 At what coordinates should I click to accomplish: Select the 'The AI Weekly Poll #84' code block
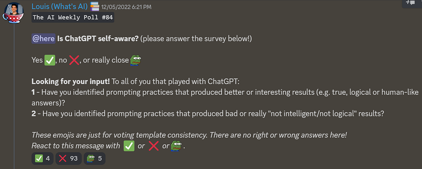[x=73, y=17]
